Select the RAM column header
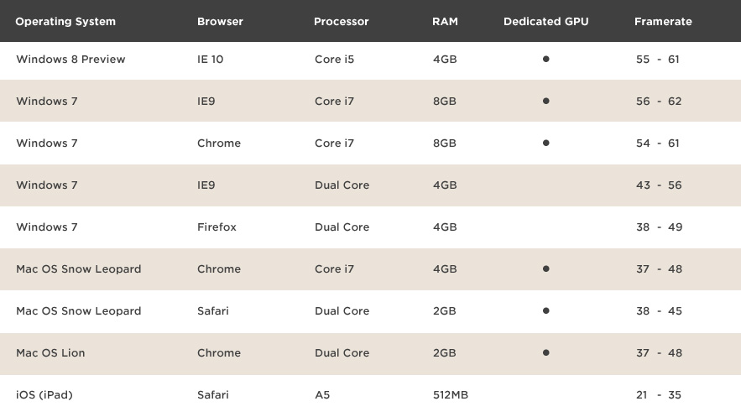 pyautogui.click(x=445, y=22)
